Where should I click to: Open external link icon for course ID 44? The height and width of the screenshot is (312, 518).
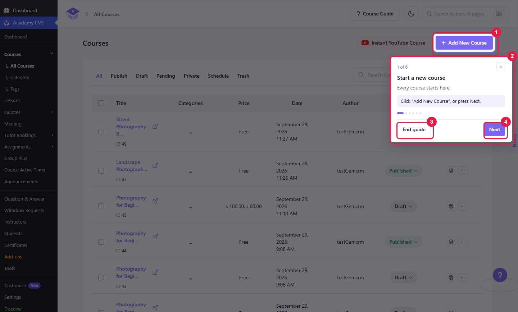(x=155, y=237)
